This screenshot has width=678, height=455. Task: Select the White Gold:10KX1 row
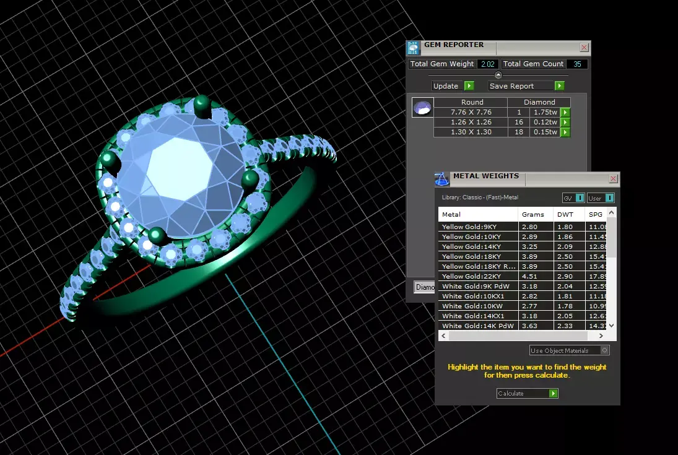pyautogui.click(x=523, y=297)
